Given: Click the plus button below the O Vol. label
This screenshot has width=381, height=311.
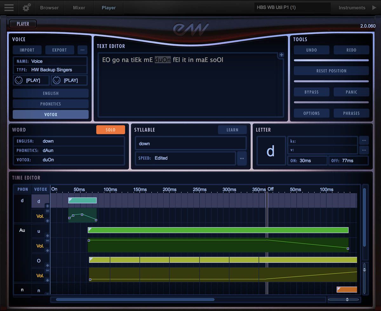Looking at the screenshot, I should coord(47,280).
